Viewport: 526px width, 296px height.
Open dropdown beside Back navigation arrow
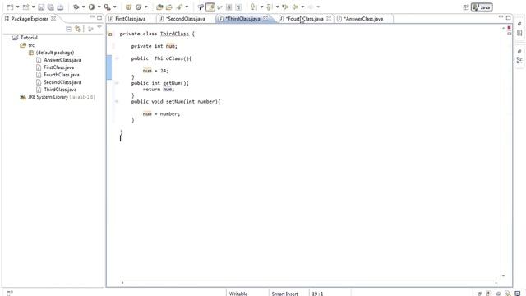(x=302, y=7)
